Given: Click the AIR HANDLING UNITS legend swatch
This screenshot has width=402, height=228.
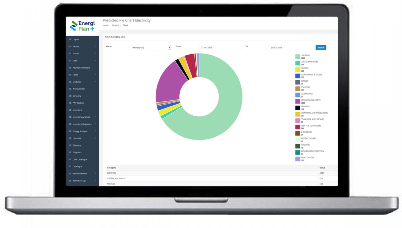Looking at the screenshot, I should (x=297, y=101).
